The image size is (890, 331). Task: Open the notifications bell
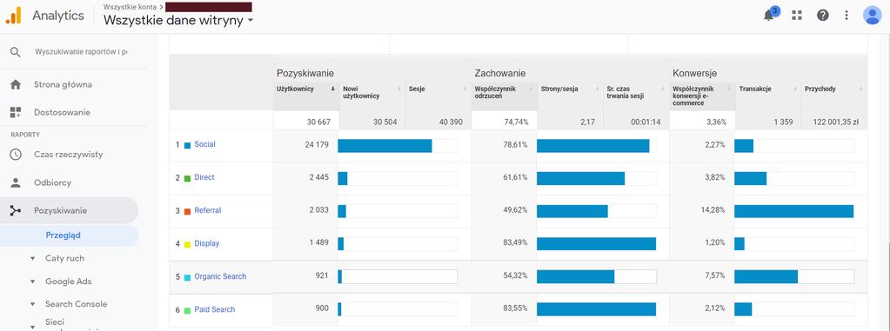tap(769, 16)
